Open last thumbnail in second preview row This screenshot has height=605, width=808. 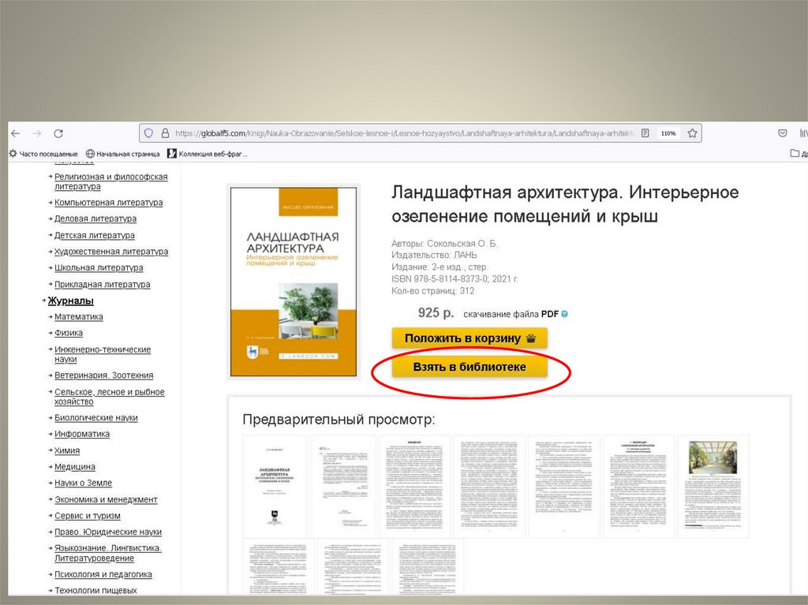coord(428,567)
